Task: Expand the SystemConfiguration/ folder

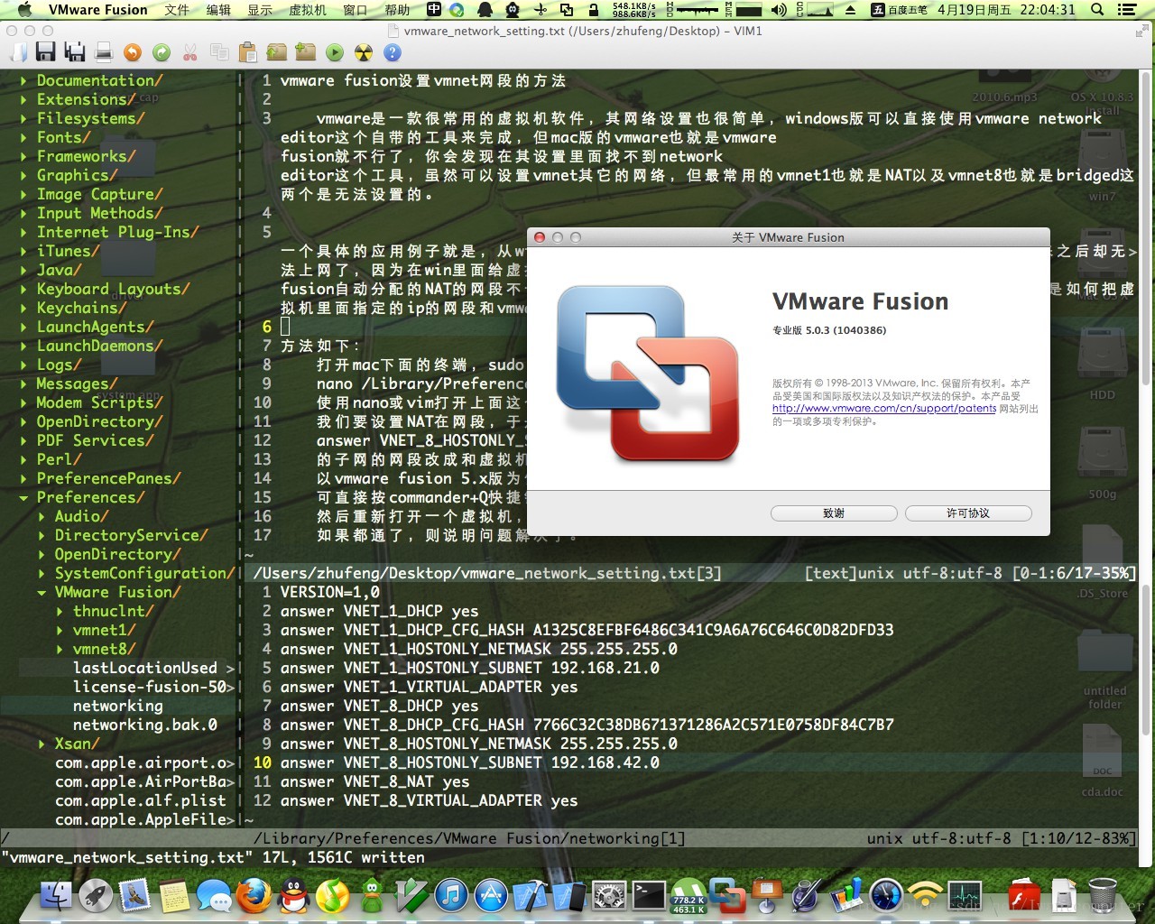Action: click(42, 573)
